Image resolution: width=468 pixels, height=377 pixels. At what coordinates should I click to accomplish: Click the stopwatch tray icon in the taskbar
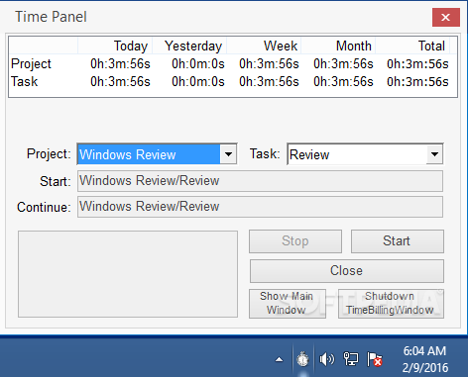click(x=302, y=359)
